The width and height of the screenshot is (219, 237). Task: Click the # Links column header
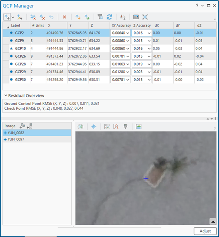pos(38,25)
